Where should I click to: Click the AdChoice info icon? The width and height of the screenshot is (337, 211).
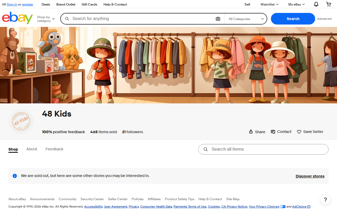(309, 207)
